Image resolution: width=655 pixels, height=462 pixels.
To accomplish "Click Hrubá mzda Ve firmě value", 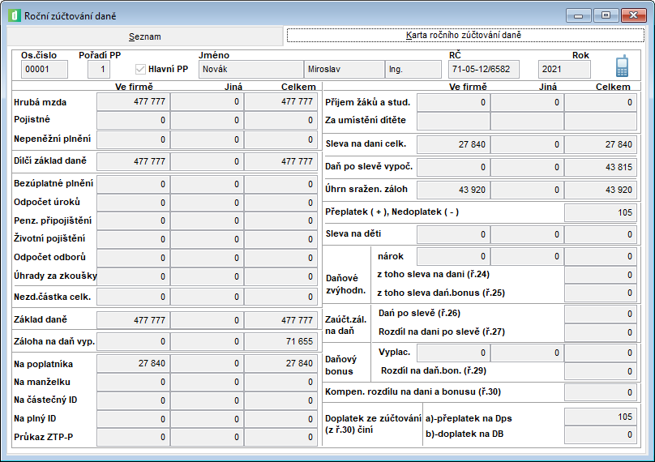I will pos(133,102).
